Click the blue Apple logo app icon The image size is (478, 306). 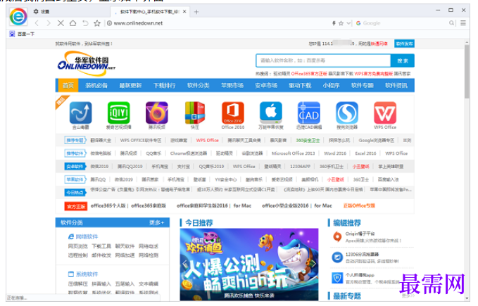click(x=271, y=113)
